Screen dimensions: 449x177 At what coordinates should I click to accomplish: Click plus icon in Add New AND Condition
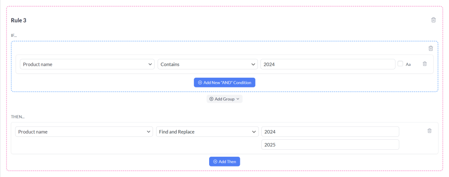(200, 83)
